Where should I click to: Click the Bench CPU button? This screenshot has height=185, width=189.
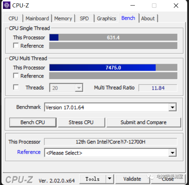[33, 122]
